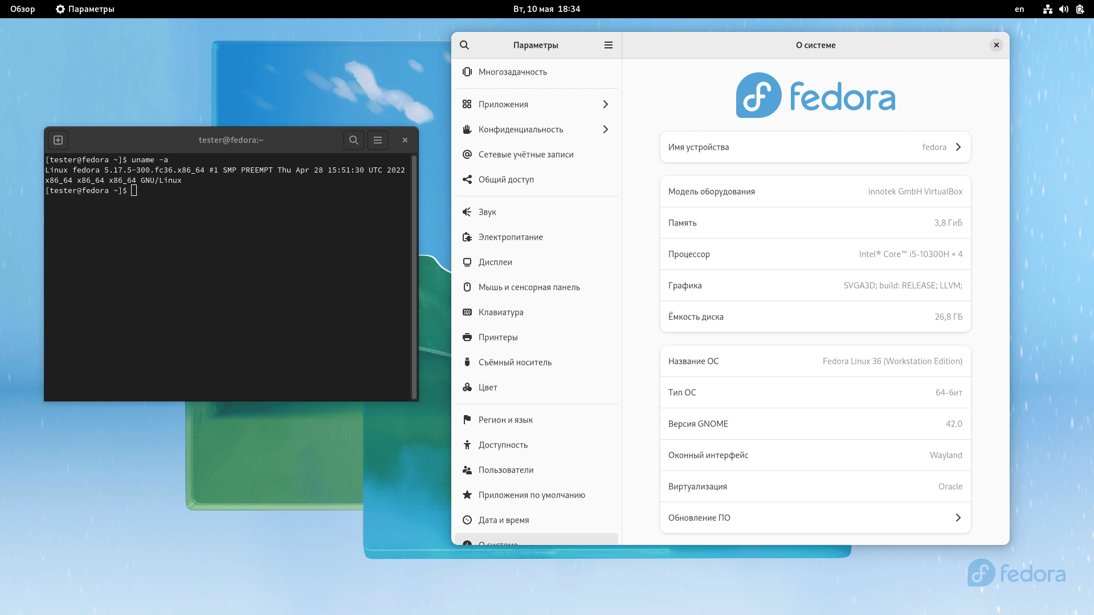Click the Дисплеи monitor icon
Image resolution: width=1094 pixels, height=615 pixels.
467,262
